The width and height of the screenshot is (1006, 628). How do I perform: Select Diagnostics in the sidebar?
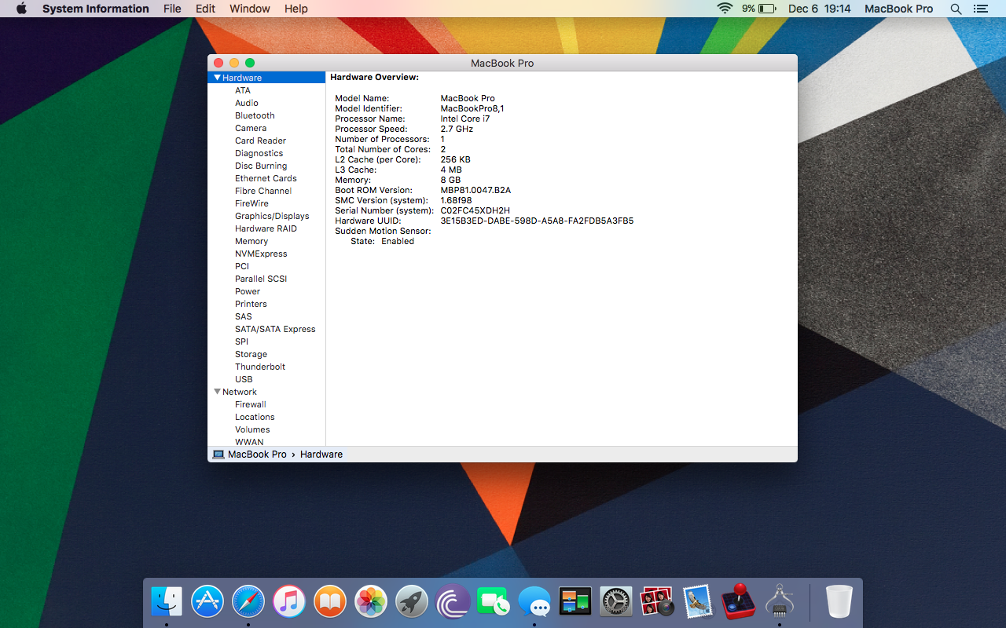(x=259, y=153)
